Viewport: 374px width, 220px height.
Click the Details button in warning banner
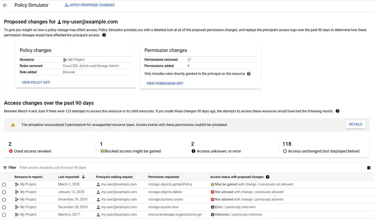(355, 125)
